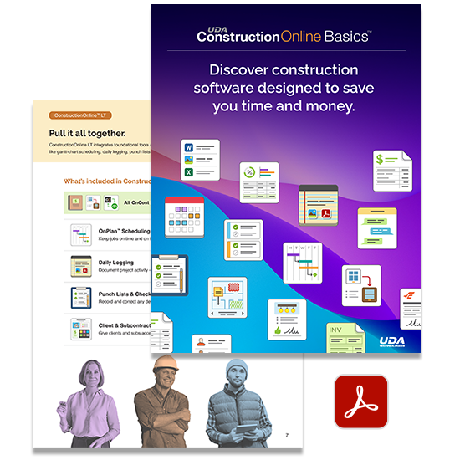Click the man in beanie holding tablet
Viewport: 460px width, 460px height.
click(x=238, y=403)
